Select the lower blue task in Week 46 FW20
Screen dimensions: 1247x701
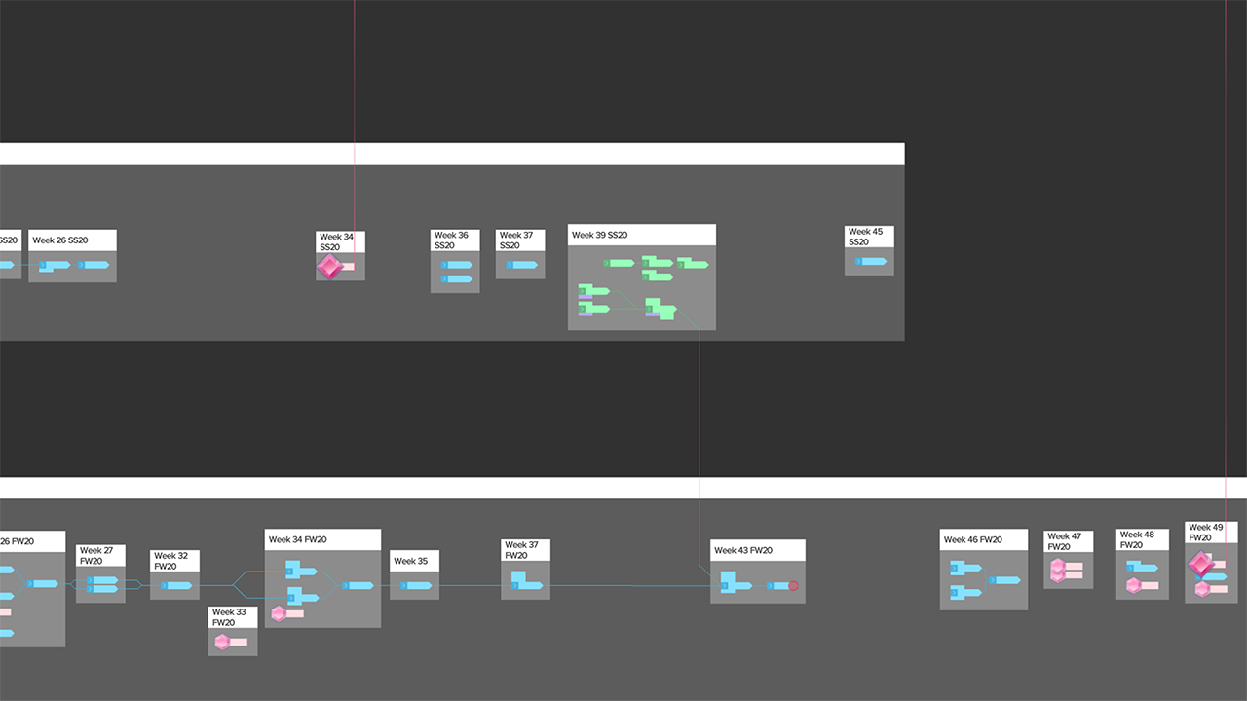click(x=964, y=592)
